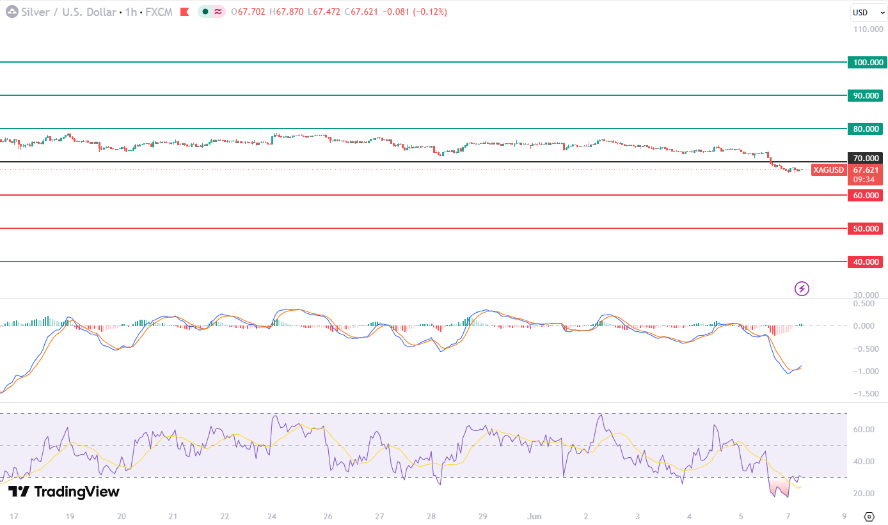Select the 80.000 green price line label
The height and width of the screenshot is (525, 888).
865,129
